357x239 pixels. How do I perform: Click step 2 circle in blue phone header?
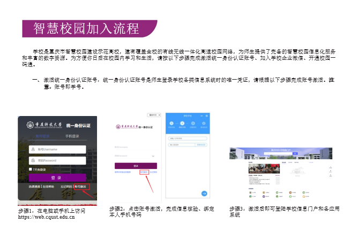[x=182, y=124]
